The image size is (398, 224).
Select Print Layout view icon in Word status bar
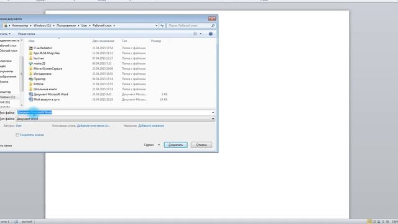[x=369, y=222]
